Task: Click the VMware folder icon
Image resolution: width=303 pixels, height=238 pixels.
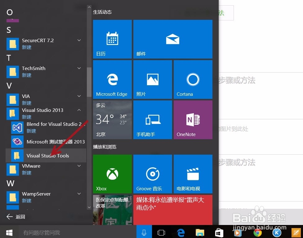Action: pos(13,170)
